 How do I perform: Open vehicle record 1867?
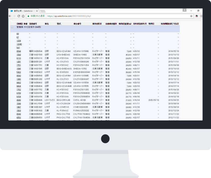point(19,107)
